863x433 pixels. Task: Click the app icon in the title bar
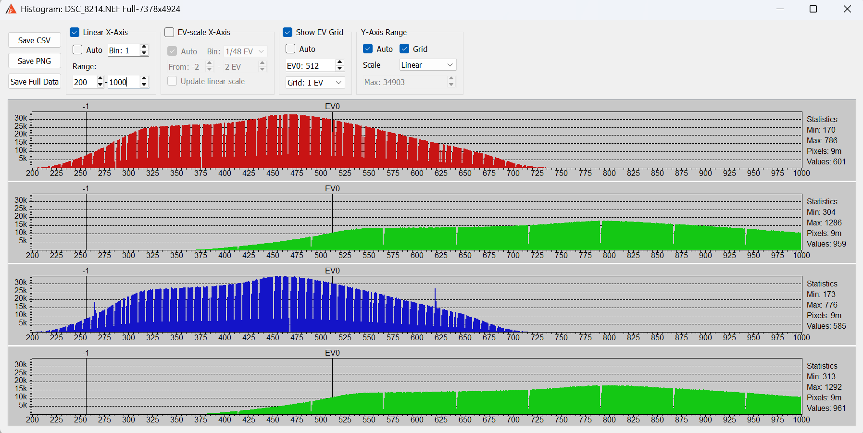click(11, 9)
